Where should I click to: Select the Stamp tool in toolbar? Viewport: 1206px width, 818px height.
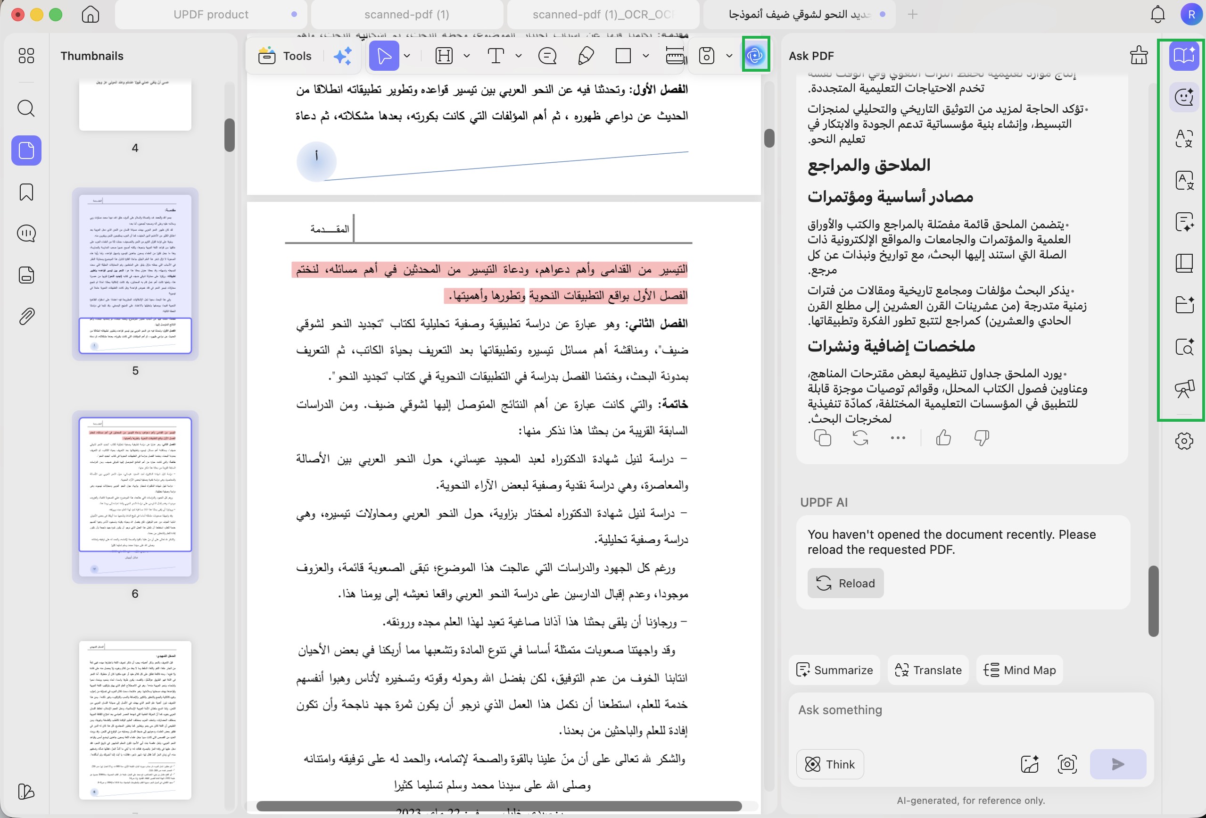coord(707,56)
